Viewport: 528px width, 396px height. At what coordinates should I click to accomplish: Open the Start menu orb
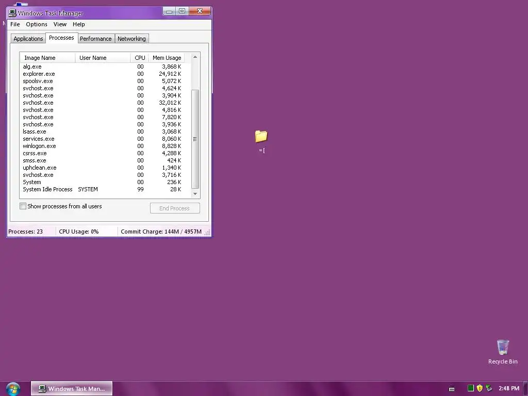[13, 389]
